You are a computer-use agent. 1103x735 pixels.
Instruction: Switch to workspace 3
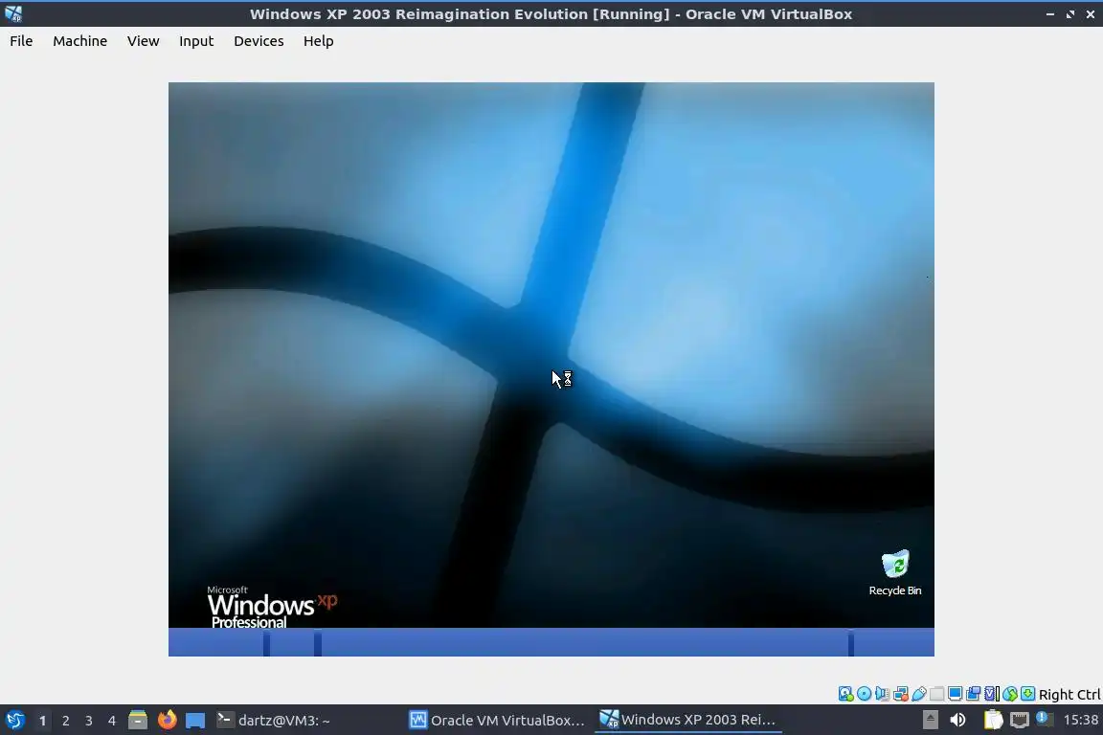(89, 721)
